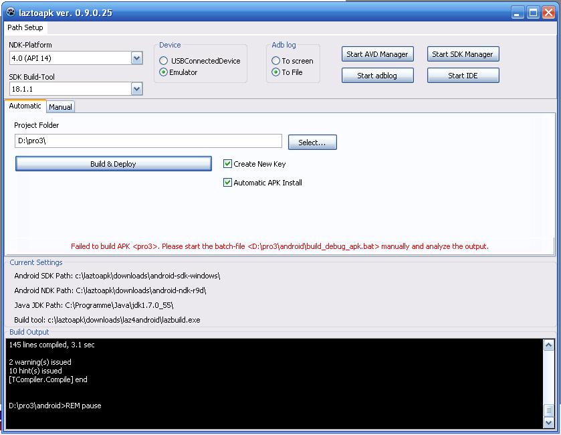
Task: Open the SDK Build-Tool dropdown
Action: (x=136, y=89)
